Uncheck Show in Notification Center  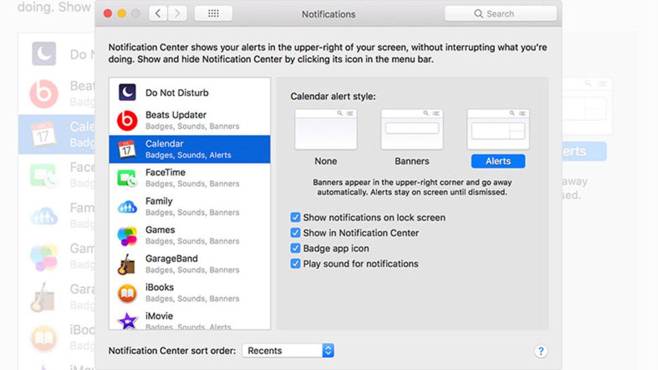(x=296, y=233)
